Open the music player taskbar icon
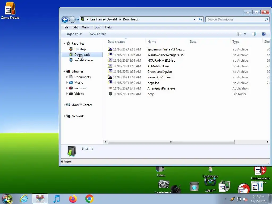Screen dimensions: 272x204 [x=56, y=199]
